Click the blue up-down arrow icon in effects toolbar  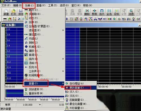tap(67, 19)
